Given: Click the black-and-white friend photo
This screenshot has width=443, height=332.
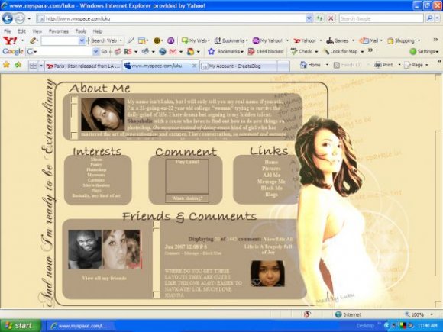Looking at the screenshot, I should (x=85, y=250).
